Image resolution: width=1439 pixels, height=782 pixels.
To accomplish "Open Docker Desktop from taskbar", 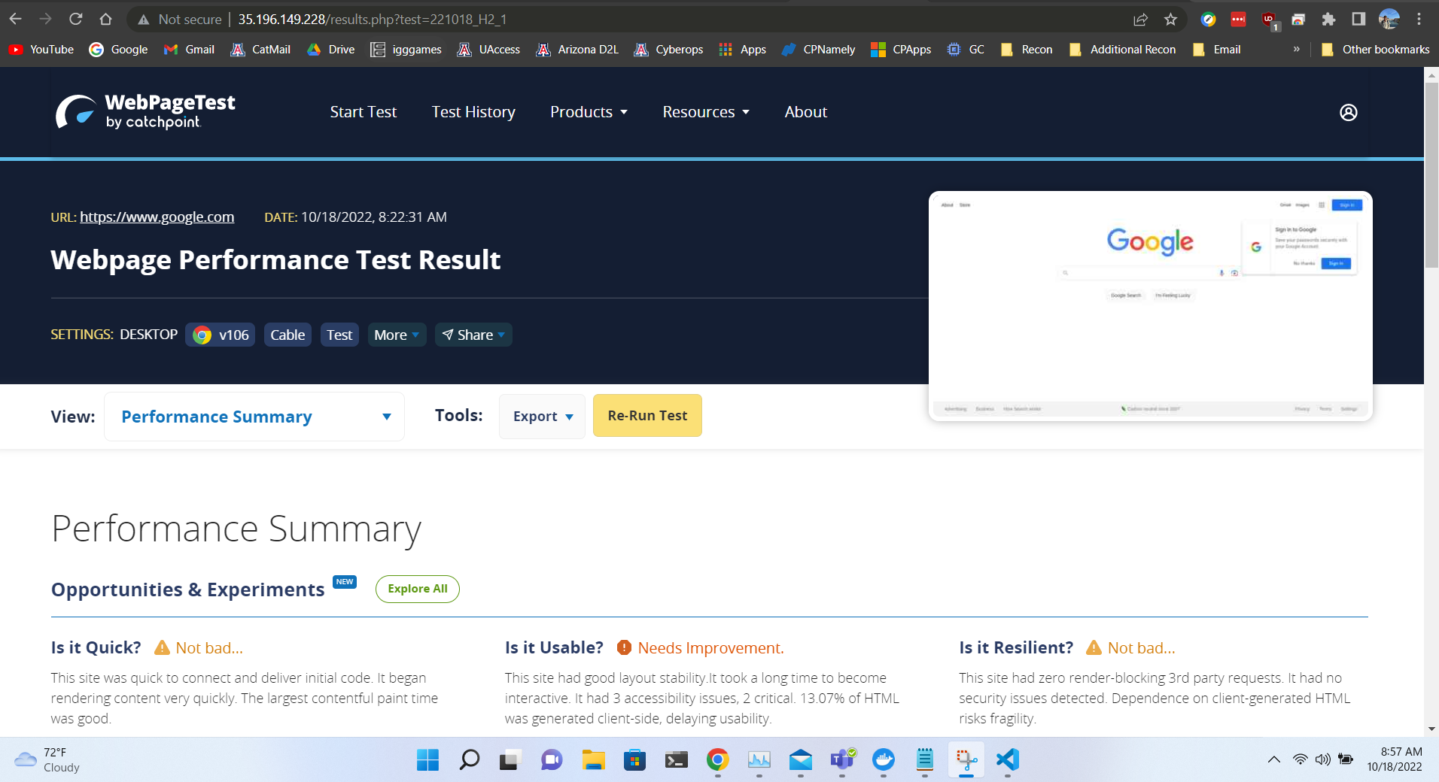I will pos(883,760).
